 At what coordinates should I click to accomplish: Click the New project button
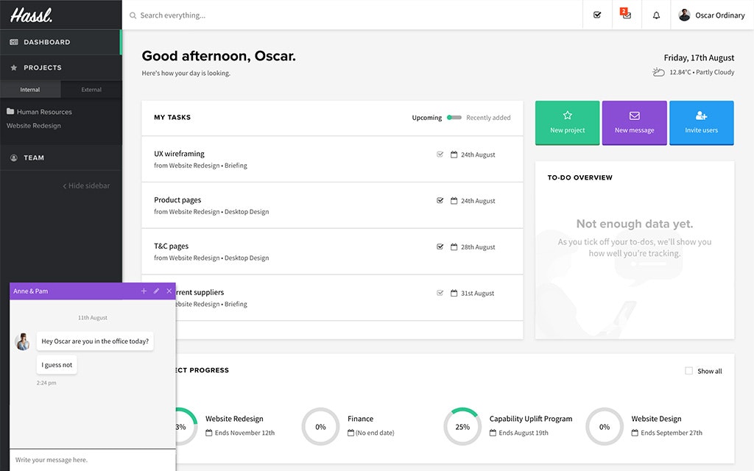click(x=568, y=123)
